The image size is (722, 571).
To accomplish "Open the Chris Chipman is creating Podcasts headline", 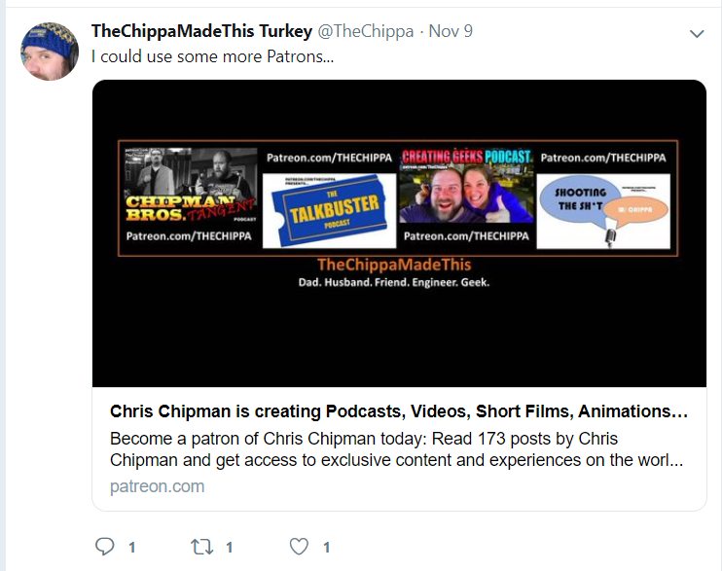I will coord(399,411).
